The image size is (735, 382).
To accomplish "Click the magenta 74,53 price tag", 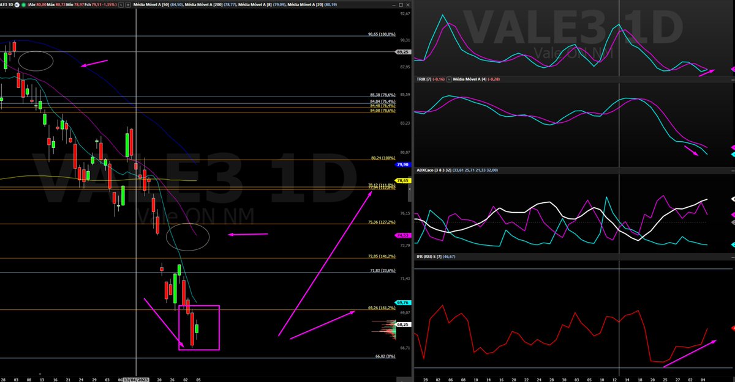I will 403,235.
